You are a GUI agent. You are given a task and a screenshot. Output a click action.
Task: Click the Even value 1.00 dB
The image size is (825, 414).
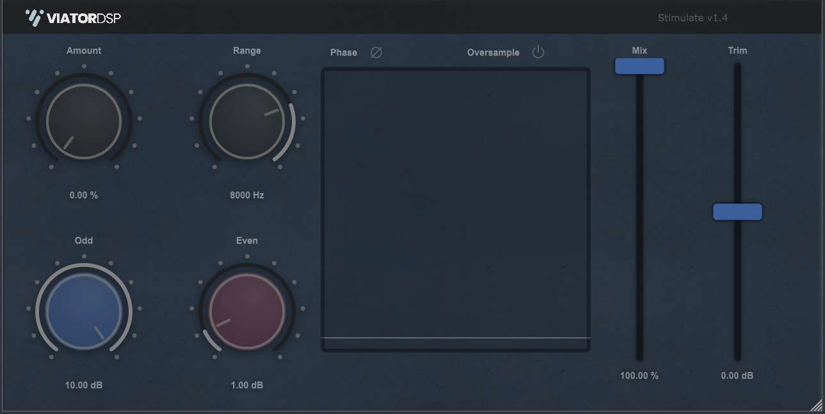pos(247,385)
